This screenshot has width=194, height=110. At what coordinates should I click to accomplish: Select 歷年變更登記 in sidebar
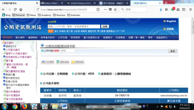[13, 78]
